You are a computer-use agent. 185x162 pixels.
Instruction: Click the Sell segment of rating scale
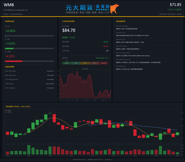(94, 63)
